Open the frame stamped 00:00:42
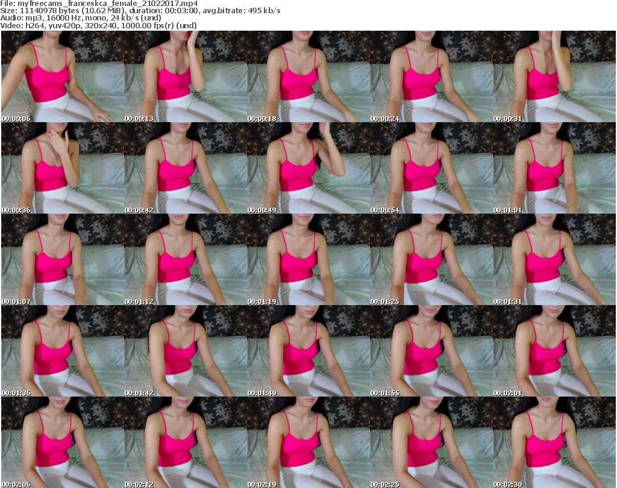The height and width of the screenshot is (488, 617). click(x=186, y=168)
